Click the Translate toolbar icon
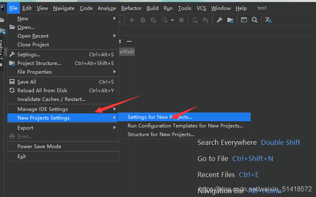Image resolution: width=316 pixels, height=197 pixels. click(268, 20)
